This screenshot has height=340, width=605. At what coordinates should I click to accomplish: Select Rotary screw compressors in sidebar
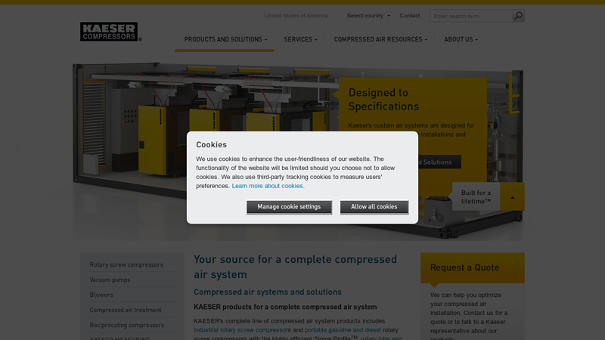[126, 264]
